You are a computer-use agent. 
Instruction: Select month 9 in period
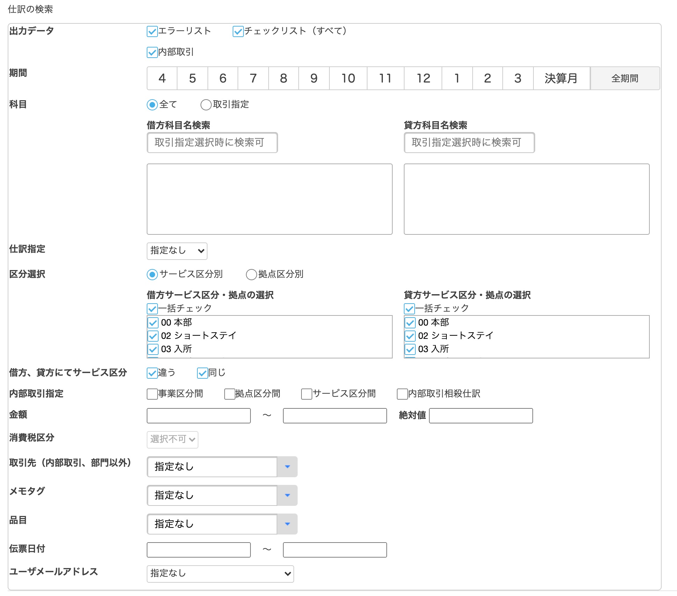point(314,78)
